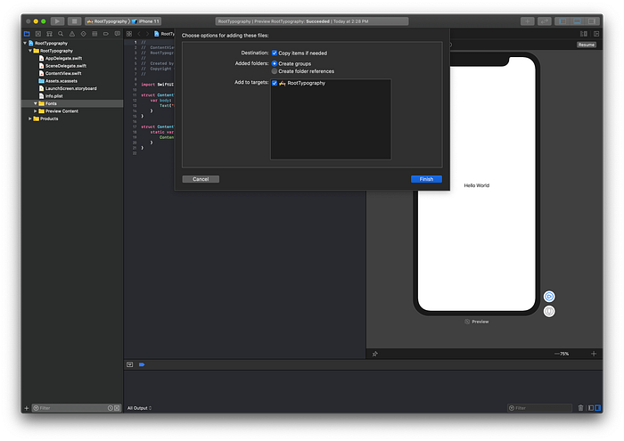Open the Issue navigator warning icon
The width and height of the screenshot is (624, 441).
click(72, 34)
